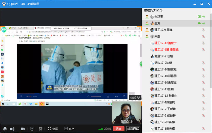This screenshot has height=133, width=212.
Task: Click muted mic icon beside 建工17.9 吴潇
Action: click(x=203, y=30)
